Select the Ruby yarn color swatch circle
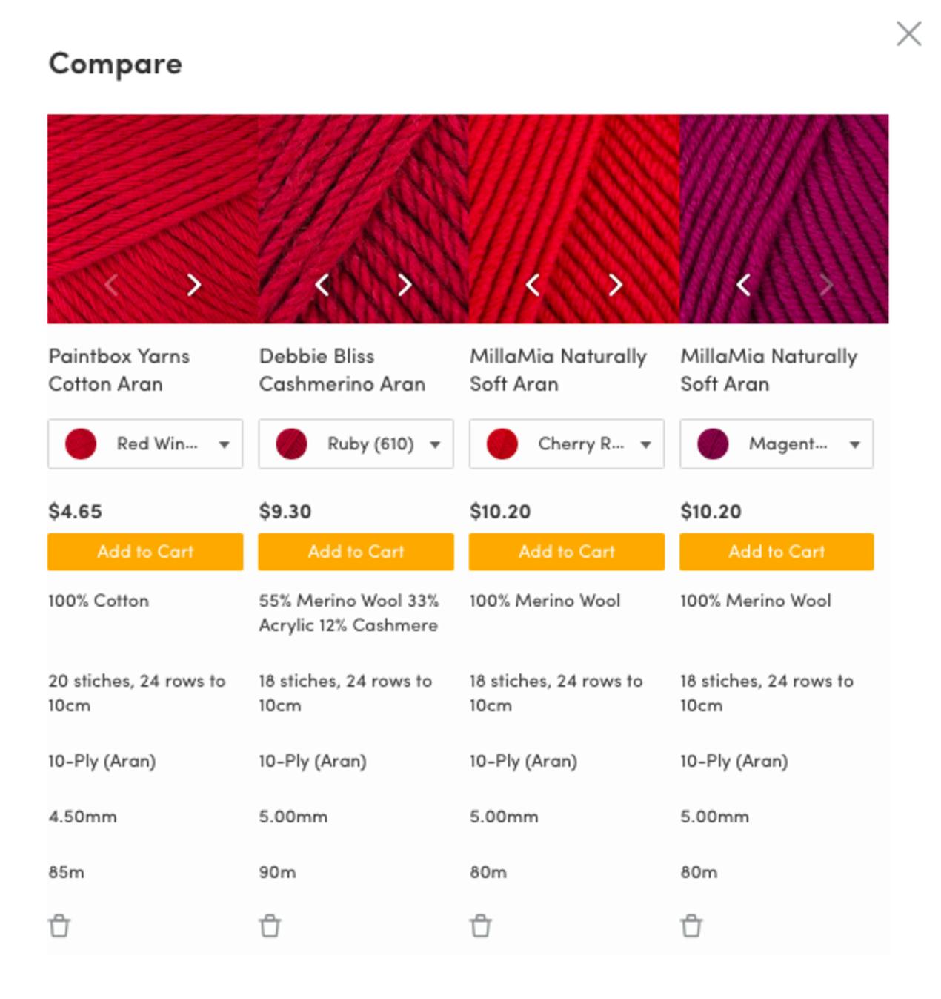This screenshot has height=999, width=941. (291, 444)
